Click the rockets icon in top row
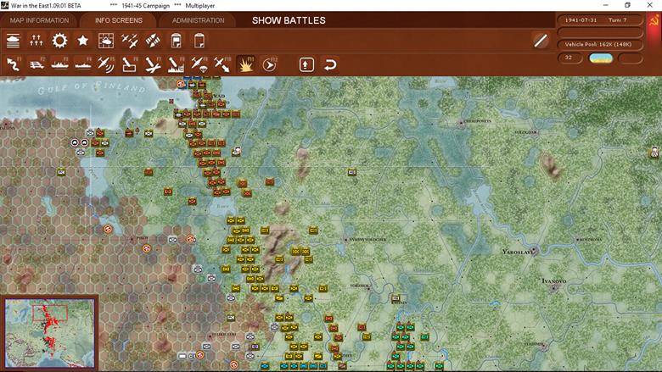 pos(153,41)
